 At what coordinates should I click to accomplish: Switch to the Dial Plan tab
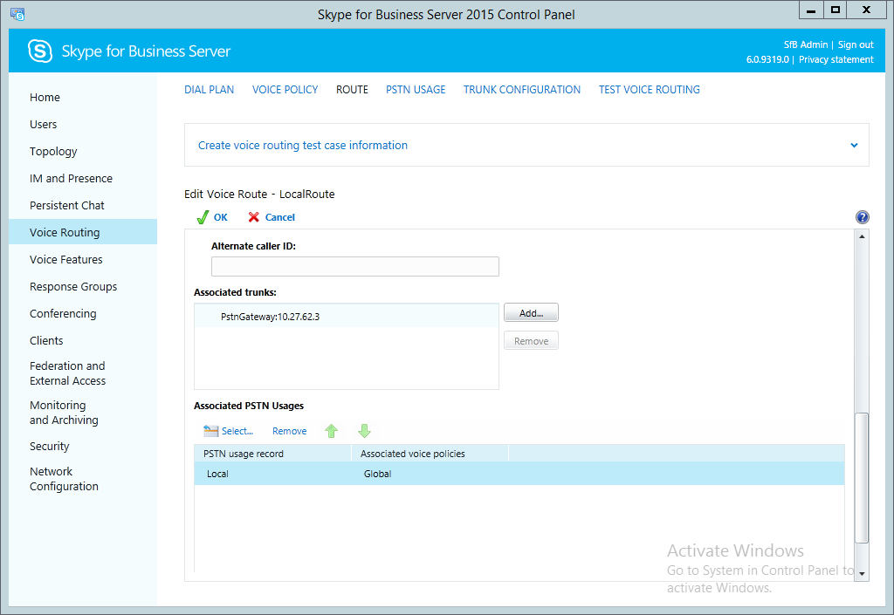click(x=209, y=90)
